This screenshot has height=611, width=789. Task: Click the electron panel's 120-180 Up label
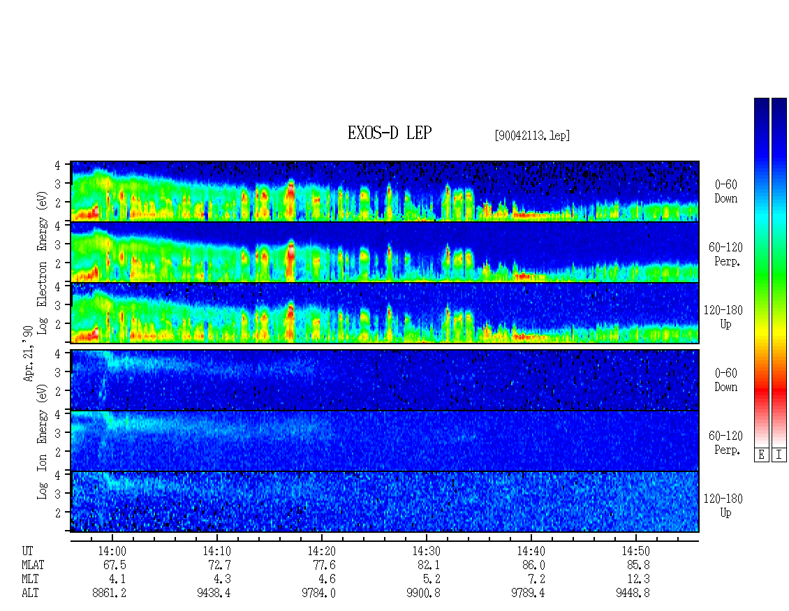coord(723,318)
